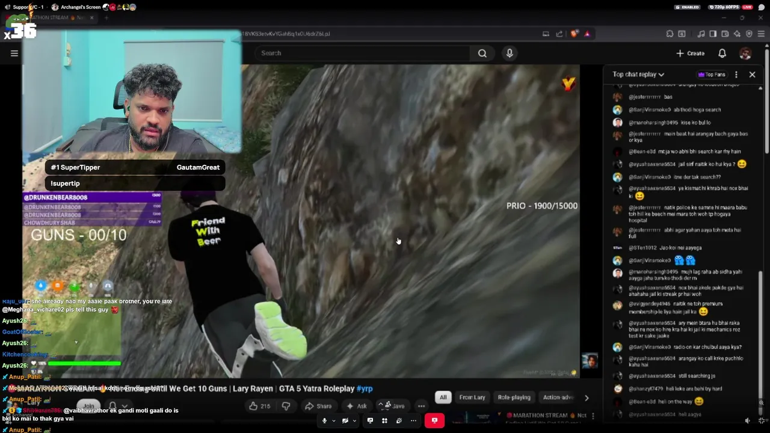Expand camera options arrow in call bar

point(354,420)
